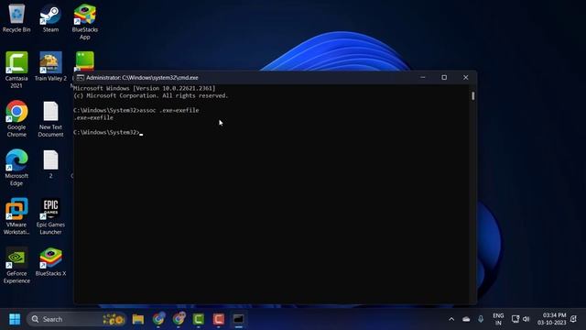Open the first Chrome taskbar icon beside File Explorer
586x330 pixels.
pos(158,319)
